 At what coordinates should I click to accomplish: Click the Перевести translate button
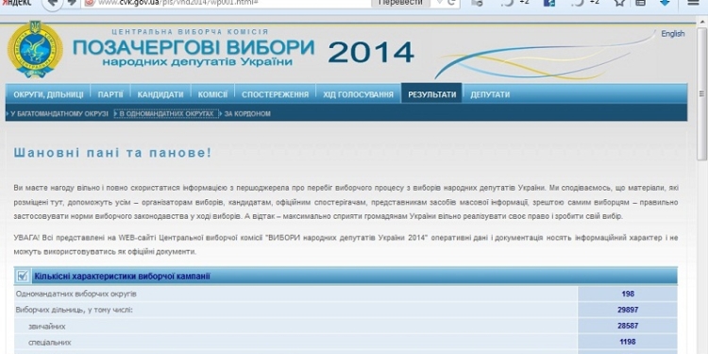[400, 3]
